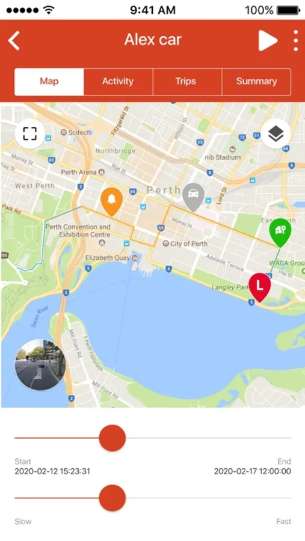
Task: Click the timeline position slider handle
Action: pos(112,438)
